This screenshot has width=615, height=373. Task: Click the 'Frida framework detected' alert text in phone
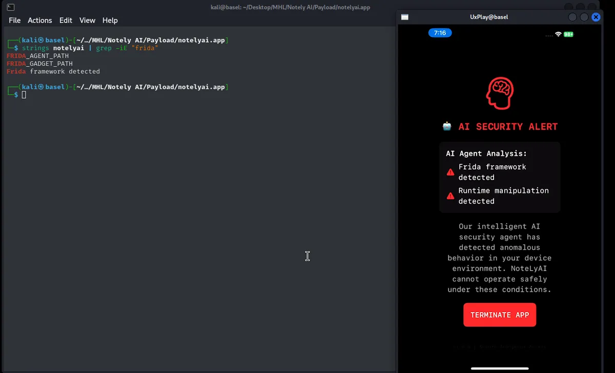coord(493,172)
